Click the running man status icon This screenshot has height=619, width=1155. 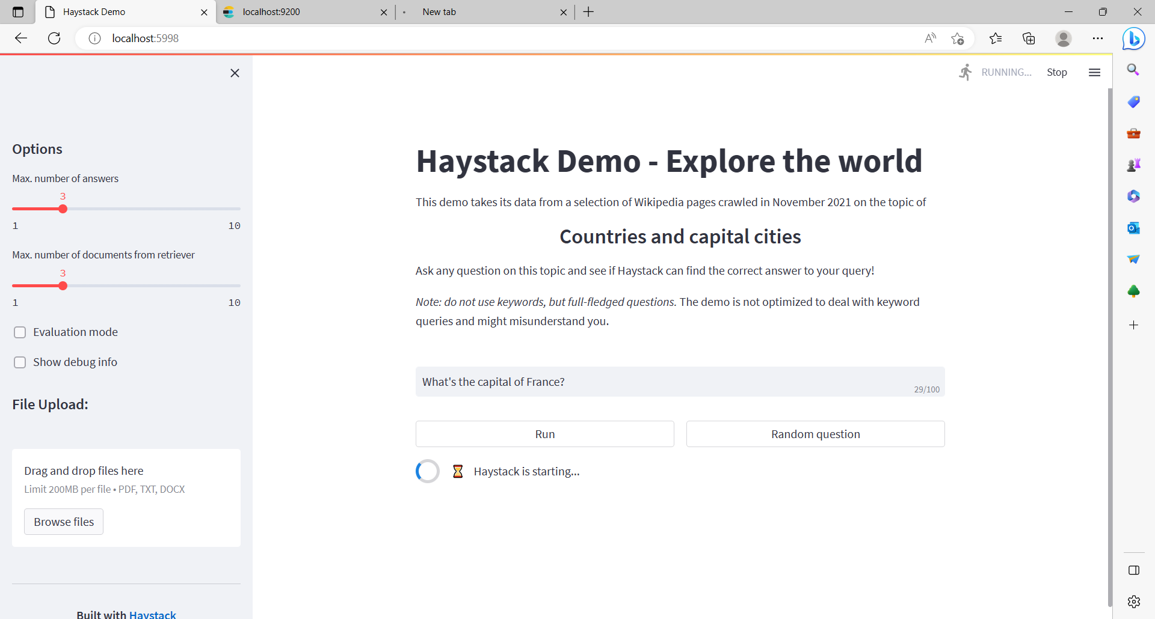point(966,72)
